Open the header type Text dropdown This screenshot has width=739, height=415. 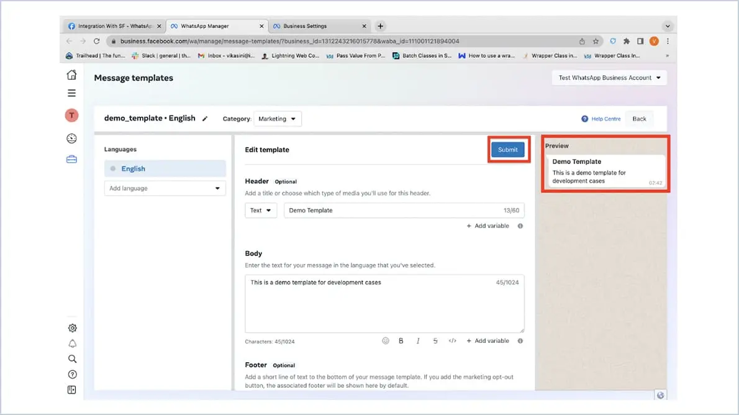(261, 211)
